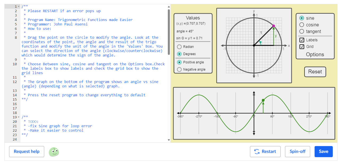Click the Restart button
The height and width of the screenshot is (162, 339).
(265, 151)
